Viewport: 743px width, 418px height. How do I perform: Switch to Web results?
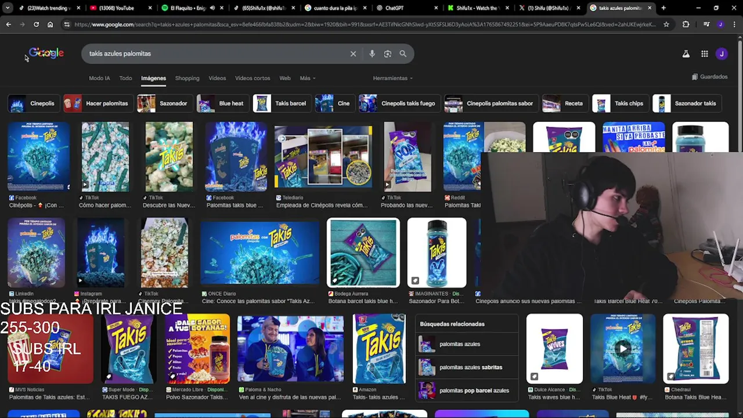pos(284,78)
